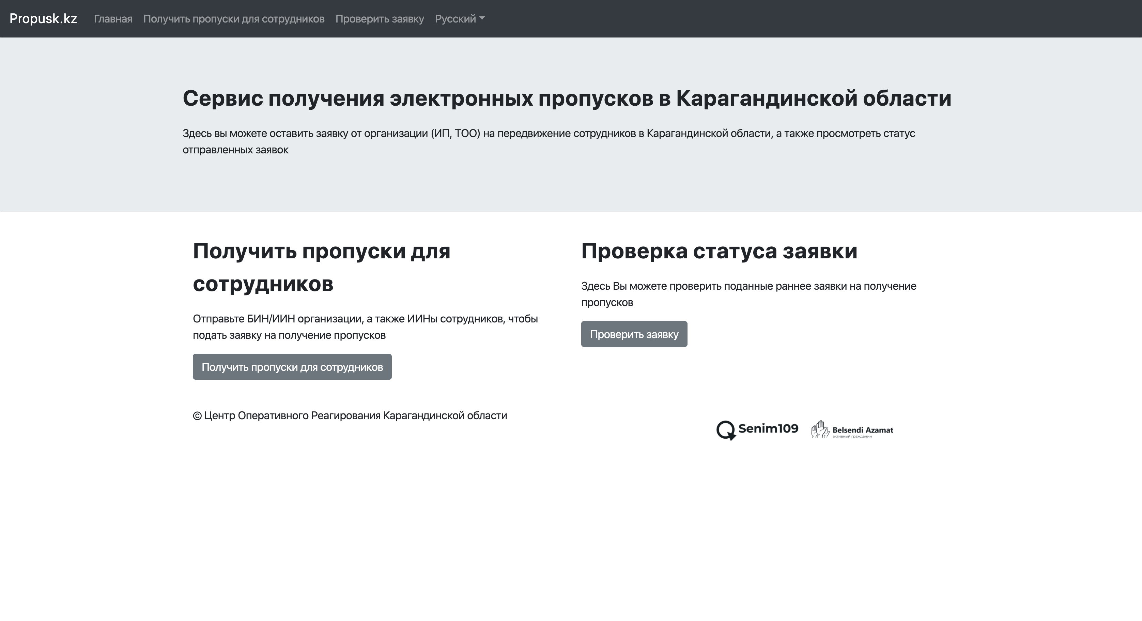Click paragraph starting Здесь Вы можете проверить

point(749,294)
